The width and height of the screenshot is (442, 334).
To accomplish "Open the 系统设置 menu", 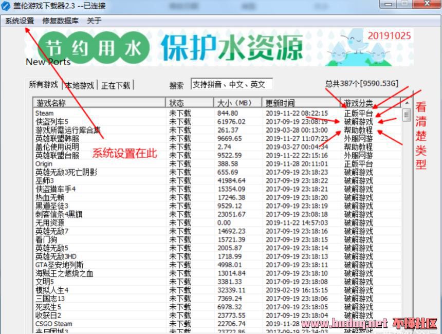I will pos(20,21).
